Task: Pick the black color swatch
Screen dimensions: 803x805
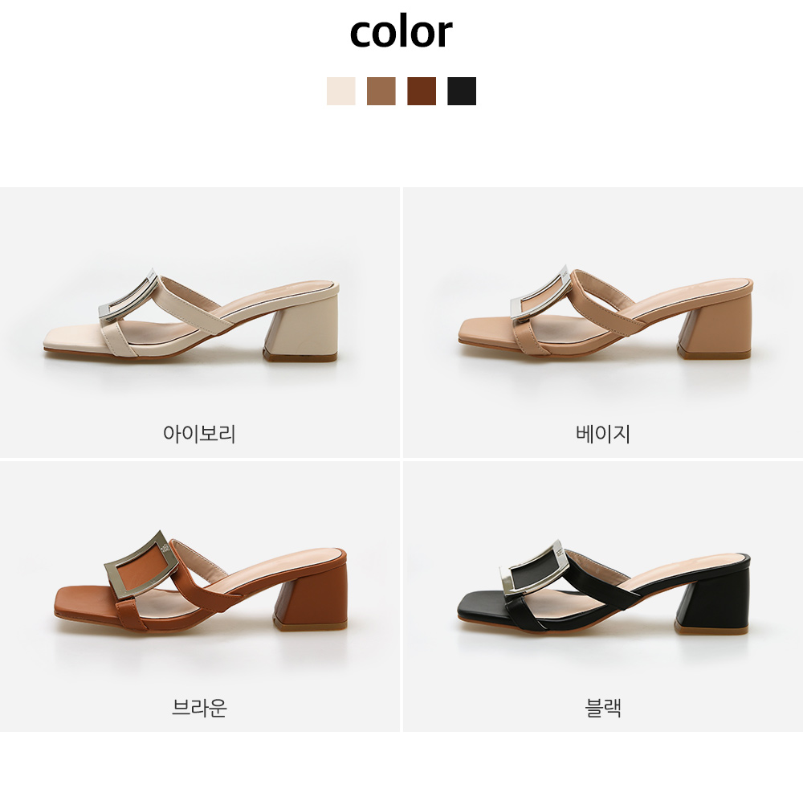Action: [x=462, y=92]
